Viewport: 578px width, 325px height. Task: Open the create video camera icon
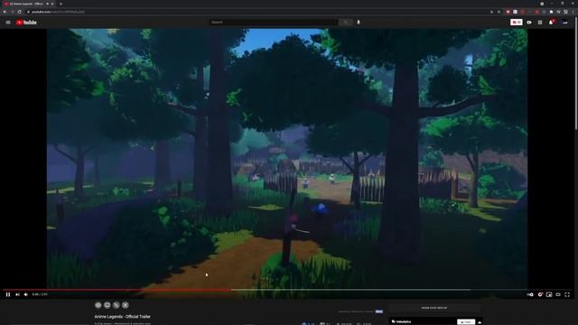point(529,23)
